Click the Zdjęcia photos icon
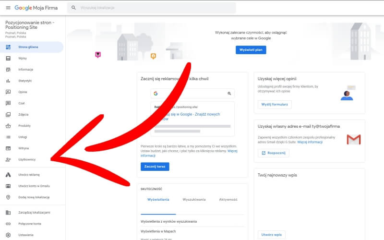 (8, 115)
